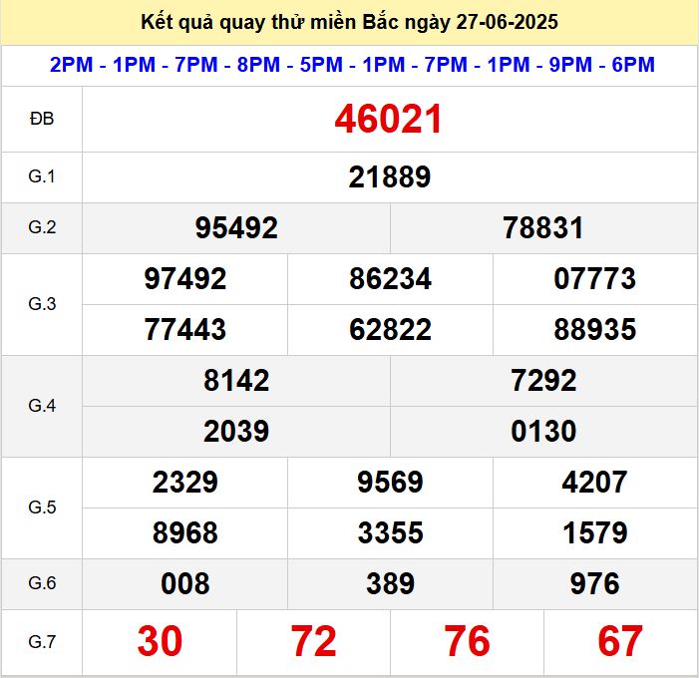The width and height of the screenshot is (699, 678).
Task: Click the G.5 number 1579
Action: click(594, 532)
